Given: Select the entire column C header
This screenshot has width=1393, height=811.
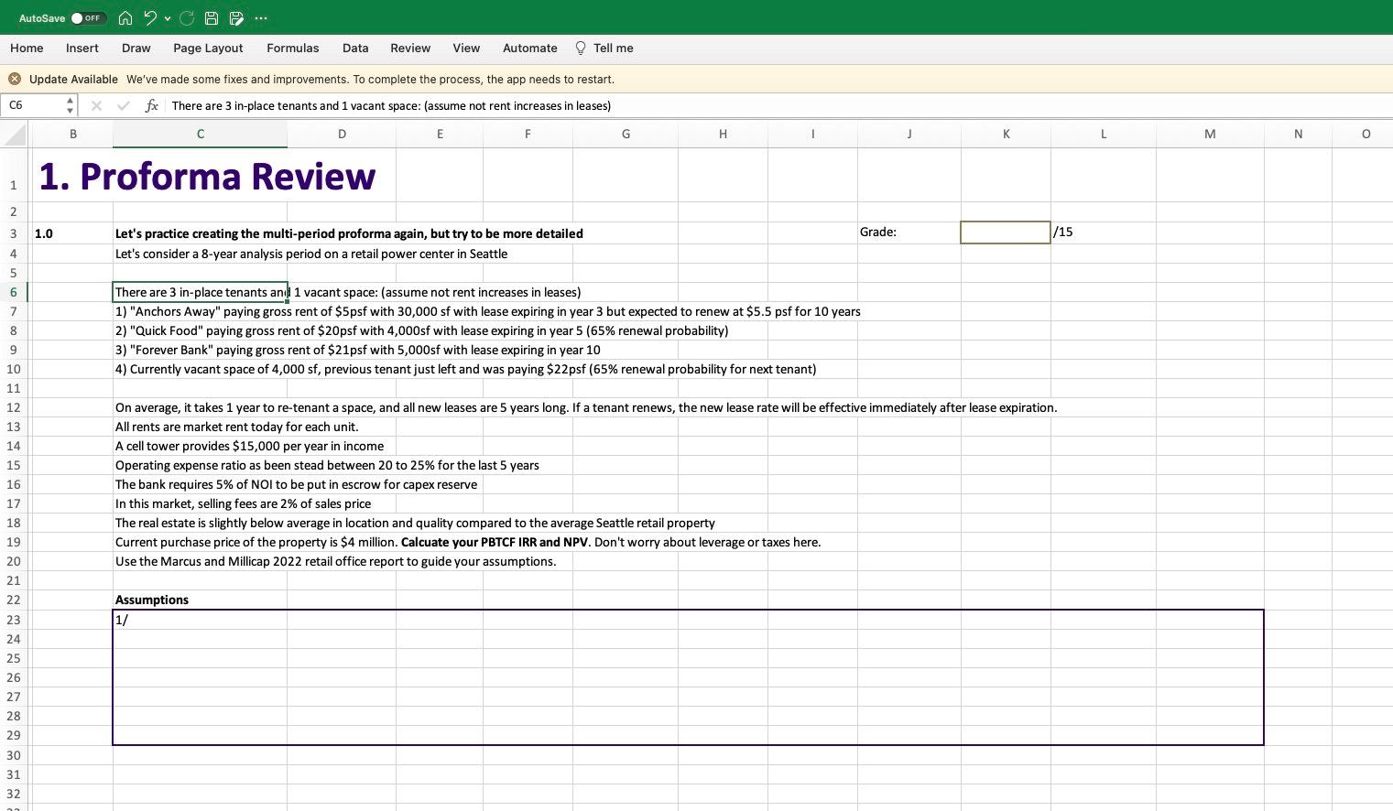Looking at the screenshot, I should [200, 134].
